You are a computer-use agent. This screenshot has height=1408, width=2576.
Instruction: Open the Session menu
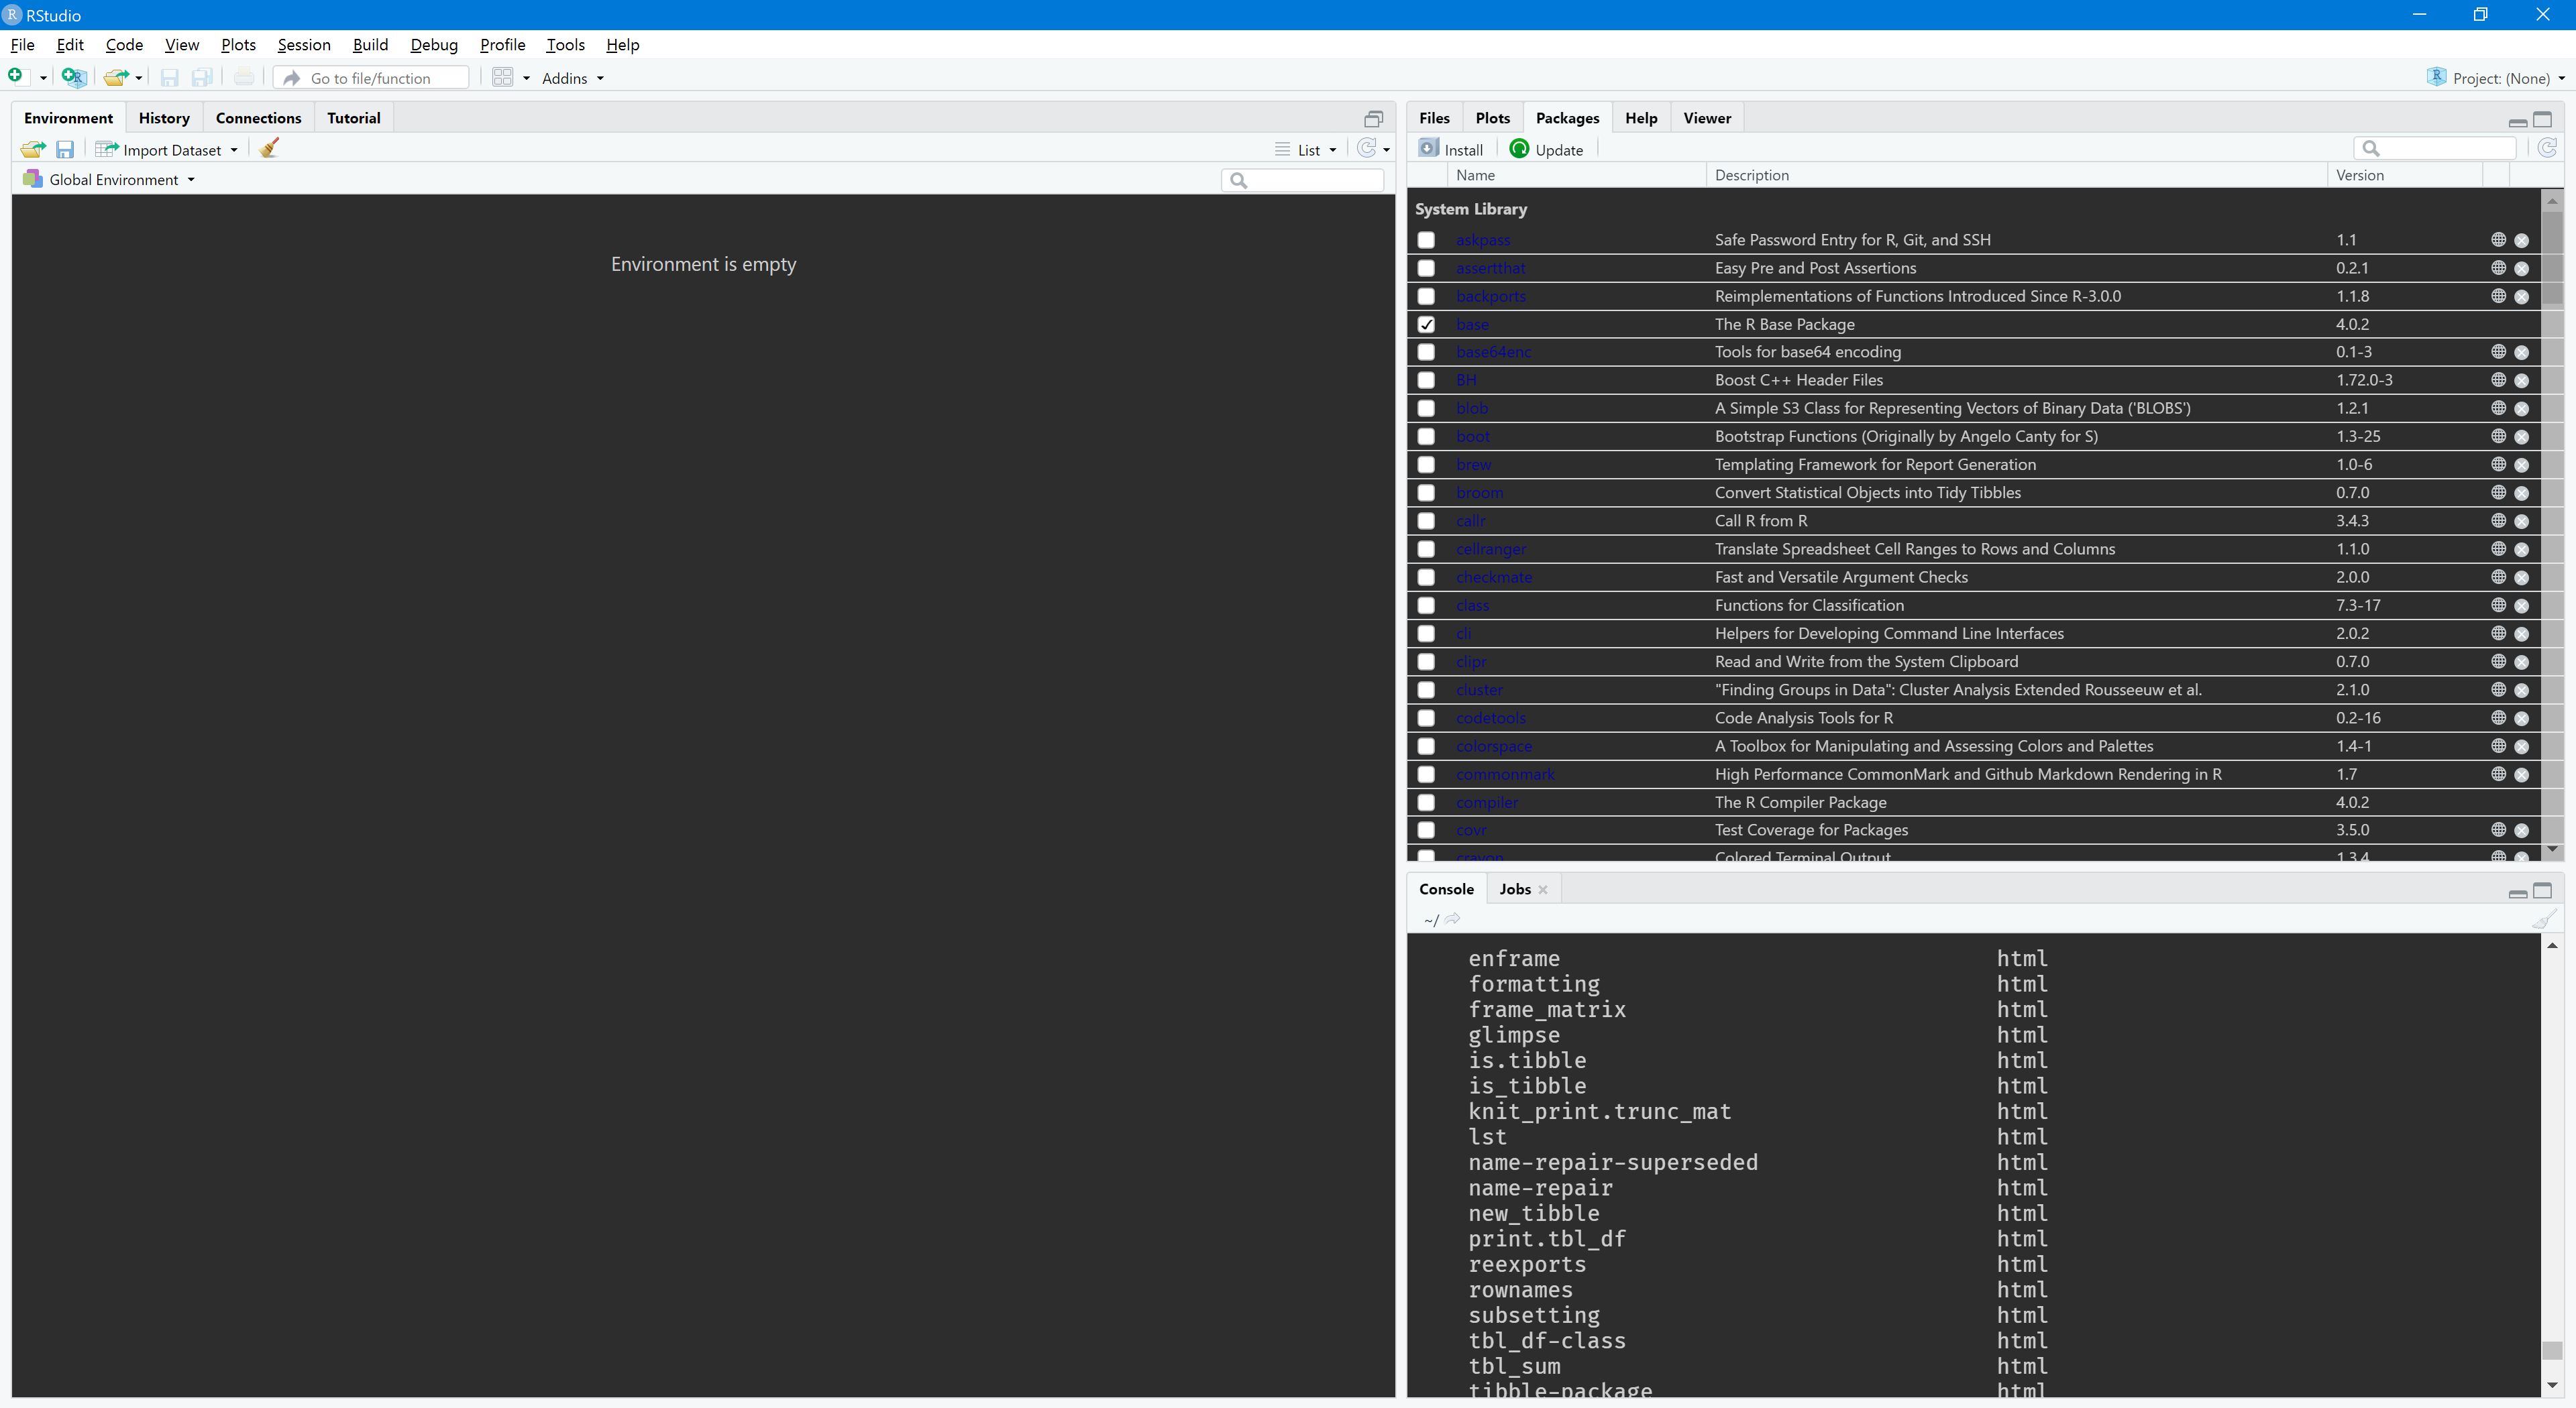(304, 45)
